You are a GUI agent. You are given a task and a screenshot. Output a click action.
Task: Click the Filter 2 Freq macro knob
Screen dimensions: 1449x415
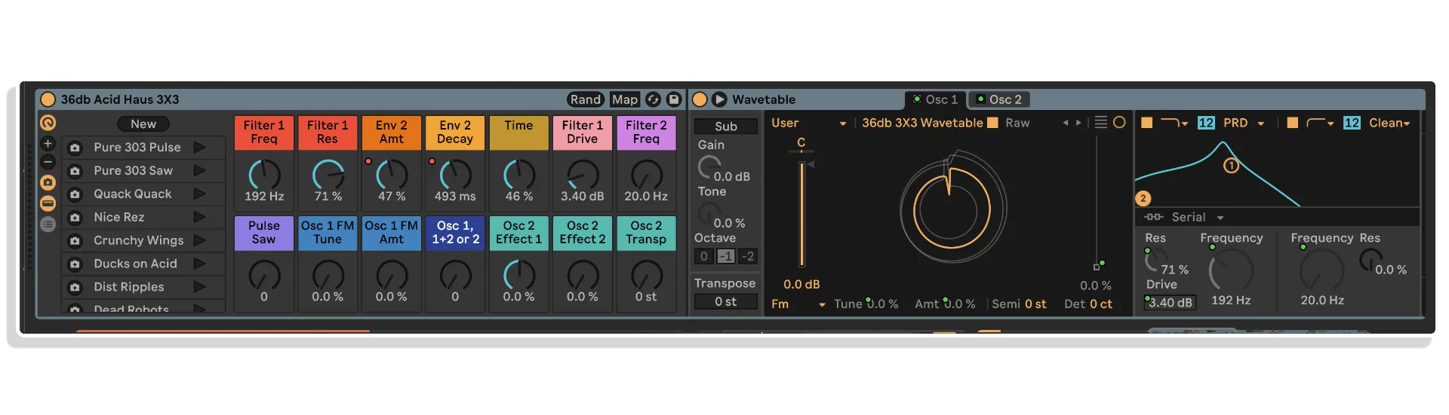click(647, 175)
